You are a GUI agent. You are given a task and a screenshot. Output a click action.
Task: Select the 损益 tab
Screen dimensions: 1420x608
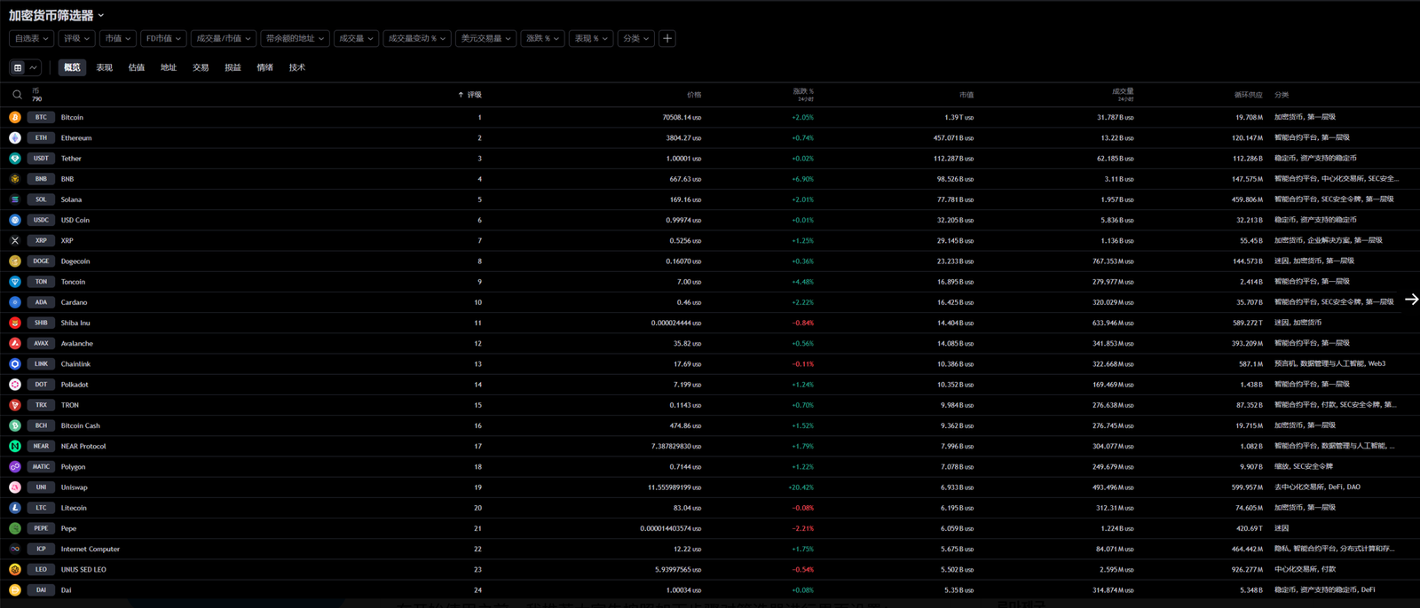coord(233,67)
